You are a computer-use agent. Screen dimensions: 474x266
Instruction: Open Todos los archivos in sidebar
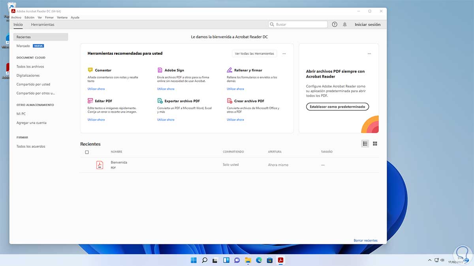tap(30, 67)
